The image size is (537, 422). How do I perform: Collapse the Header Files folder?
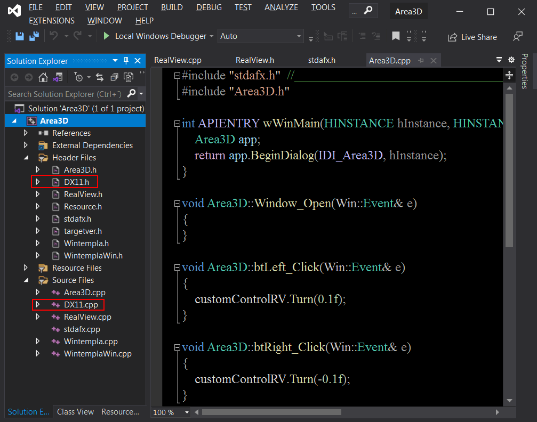[x=26, y=157]
